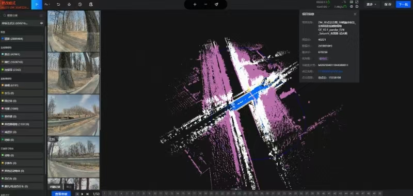Screen dimensions: 413x196
Task: Click the minus icon in top center pill
Action: point(205,5)
